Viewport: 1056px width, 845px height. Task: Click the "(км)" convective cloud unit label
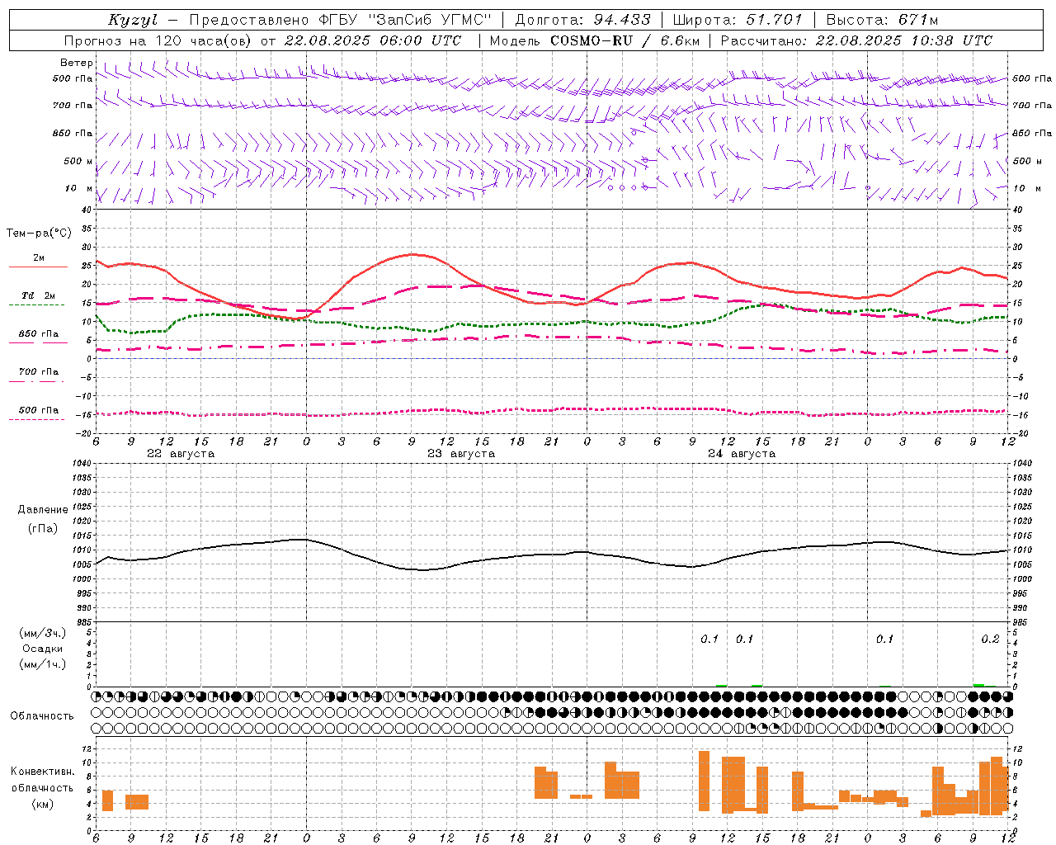click(x=42, y=804)
